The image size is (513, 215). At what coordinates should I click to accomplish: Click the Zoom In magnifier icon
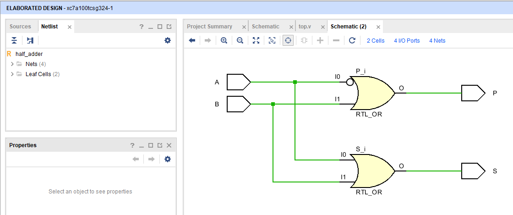coord(224,40)
